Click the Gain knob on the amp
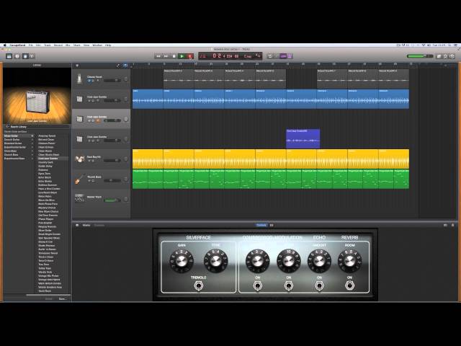 tap(182, 260)
